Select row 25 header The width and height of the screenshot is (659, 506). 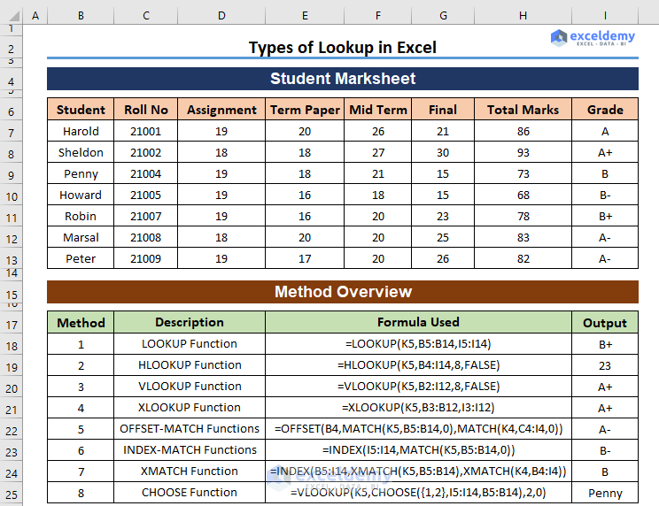pyautogui.click(x=11, y=493)
